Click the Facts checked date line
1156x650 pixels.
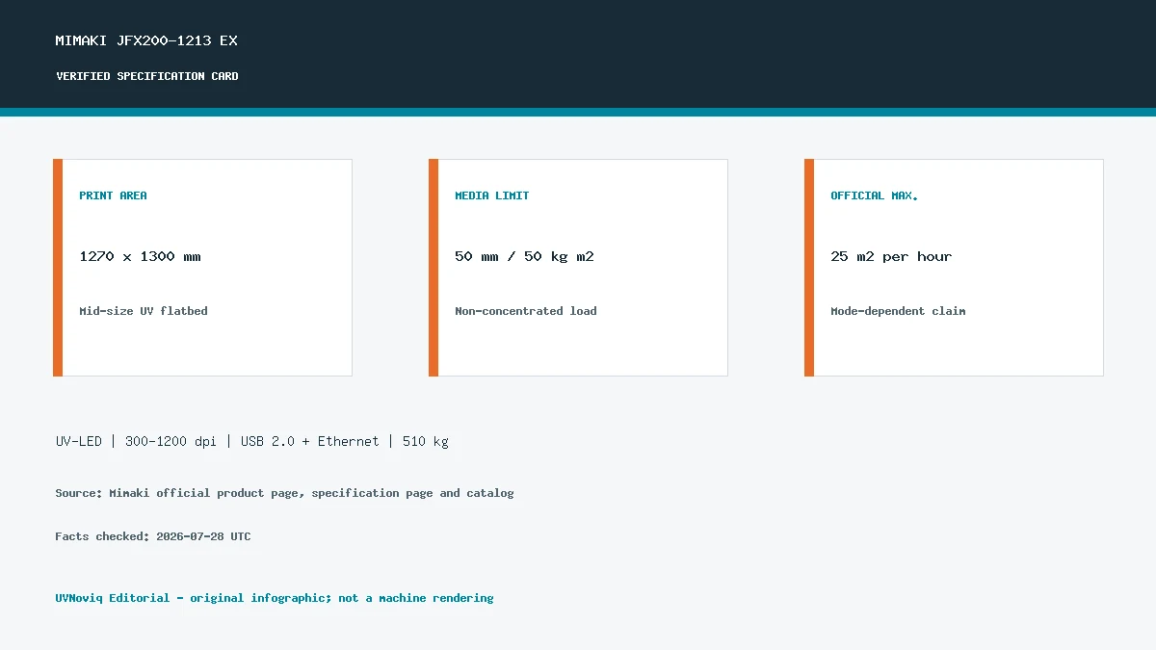point(153,536)
